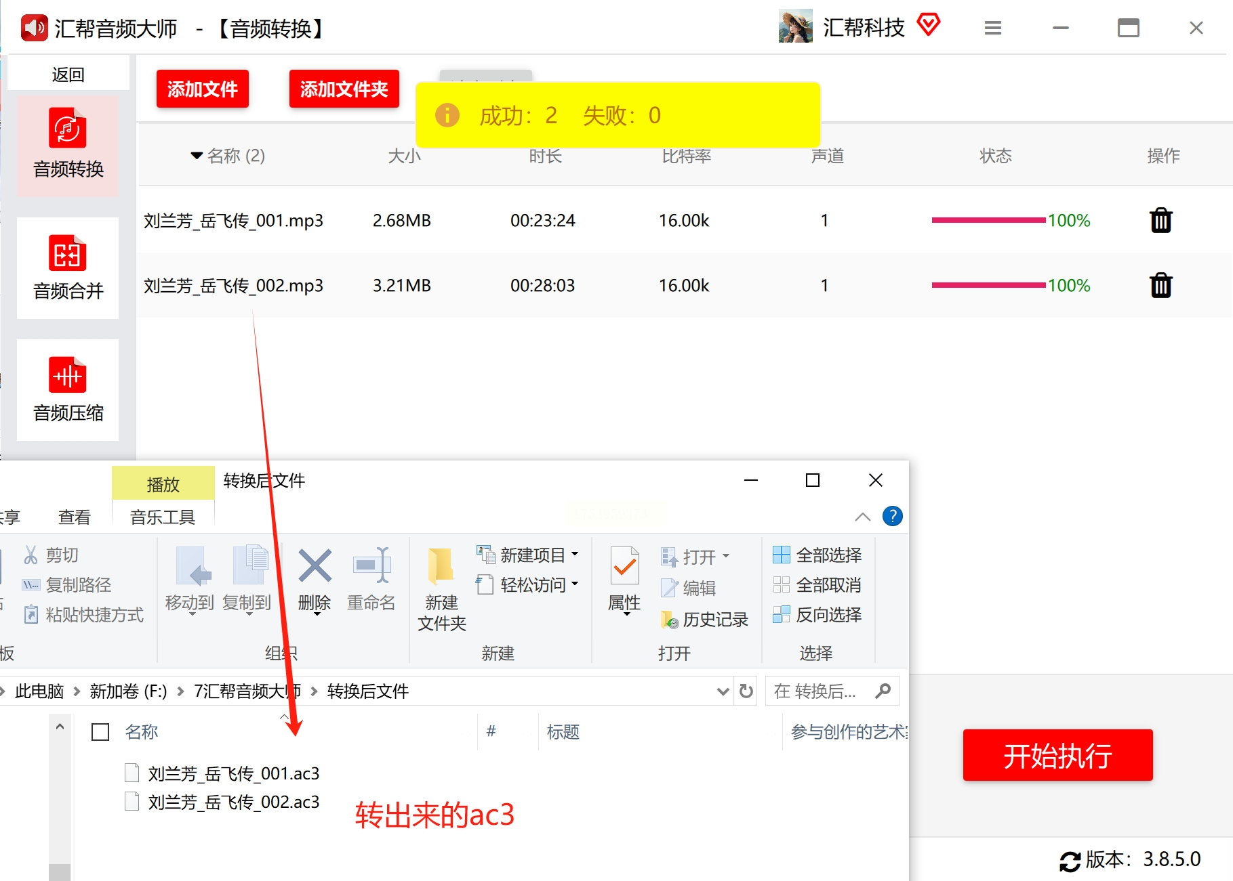The height and width of the screenshot is (881, 1233).
Task: Delete row 刘兰芳_岳飞传_001.mp3 with trash icon
Action: point(1160,220)
